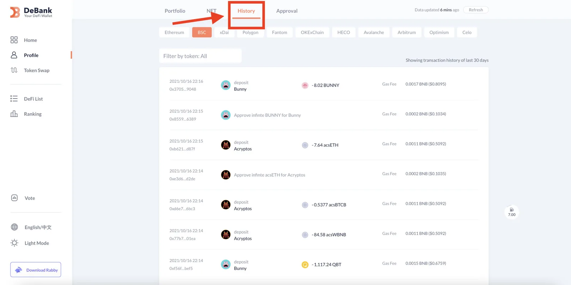Viewport: 571px width, 285px height.
Task: Open transaction hash 0x8559...6389
Action: click(183, 119)
